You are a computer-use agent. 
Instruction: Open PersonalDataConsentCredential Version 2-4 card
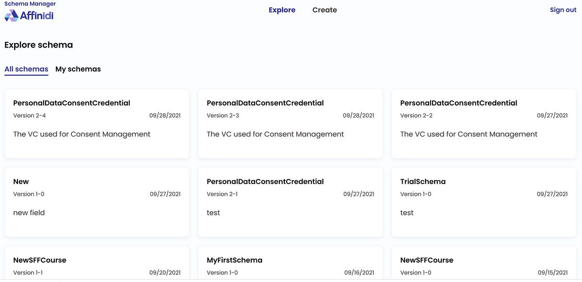tap(97, 123)
